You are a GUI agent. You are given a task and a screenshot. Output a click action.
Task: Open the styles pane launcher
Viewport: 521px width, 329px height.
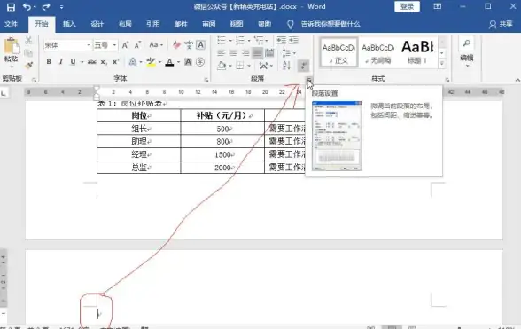click(x=447, y=80)
